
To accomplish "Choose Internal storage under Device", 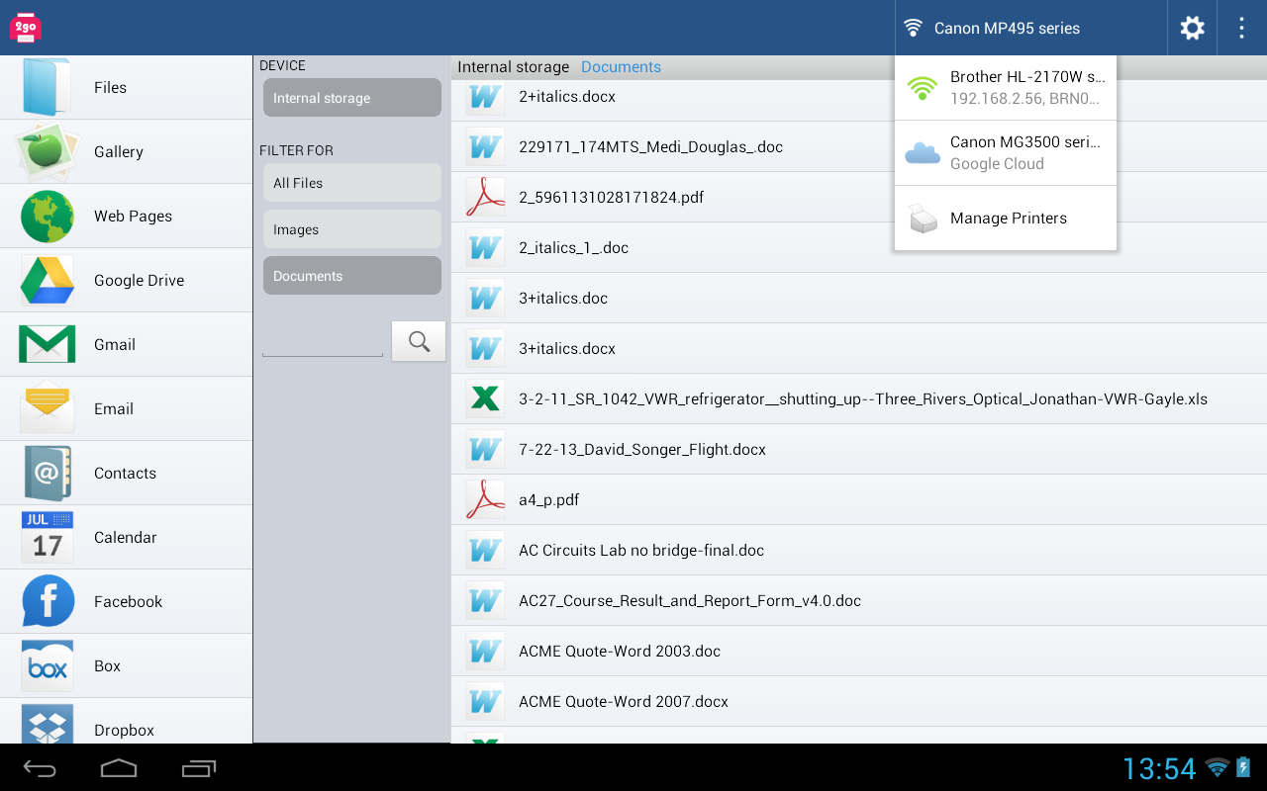I will tap(352, 98).
